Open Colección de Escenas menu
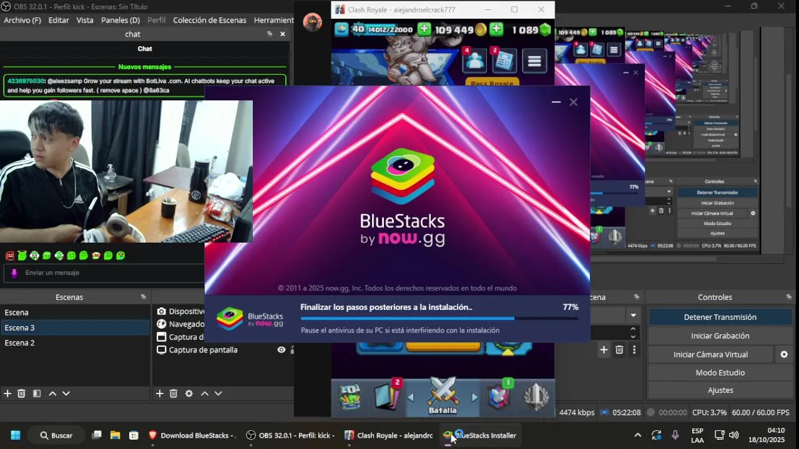 210,20
